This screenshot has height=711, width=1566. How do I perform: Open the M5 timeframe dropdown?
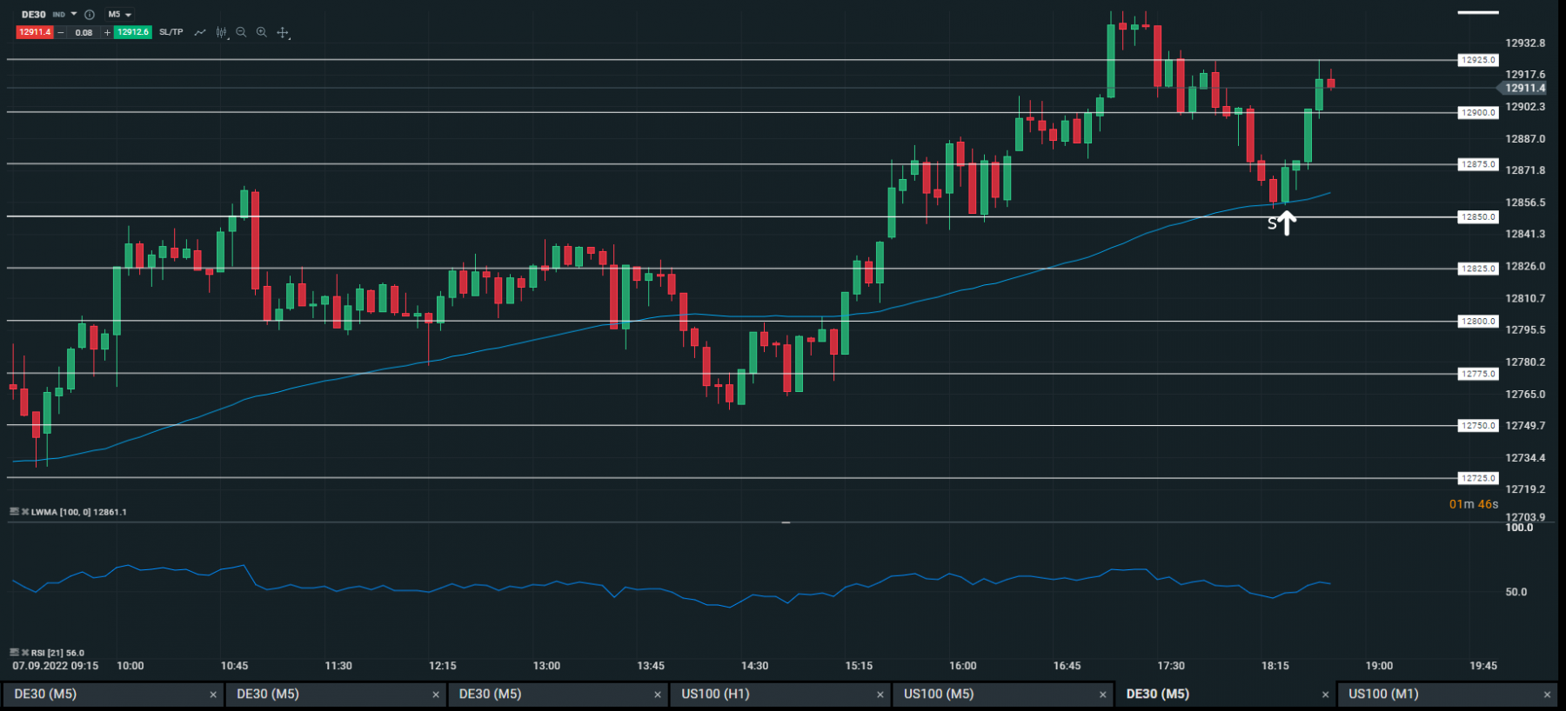pos(119,15)
